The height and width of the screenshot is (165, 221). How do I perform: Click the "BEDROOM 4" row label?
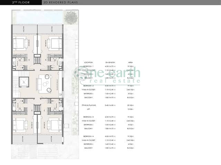(88, 136)
